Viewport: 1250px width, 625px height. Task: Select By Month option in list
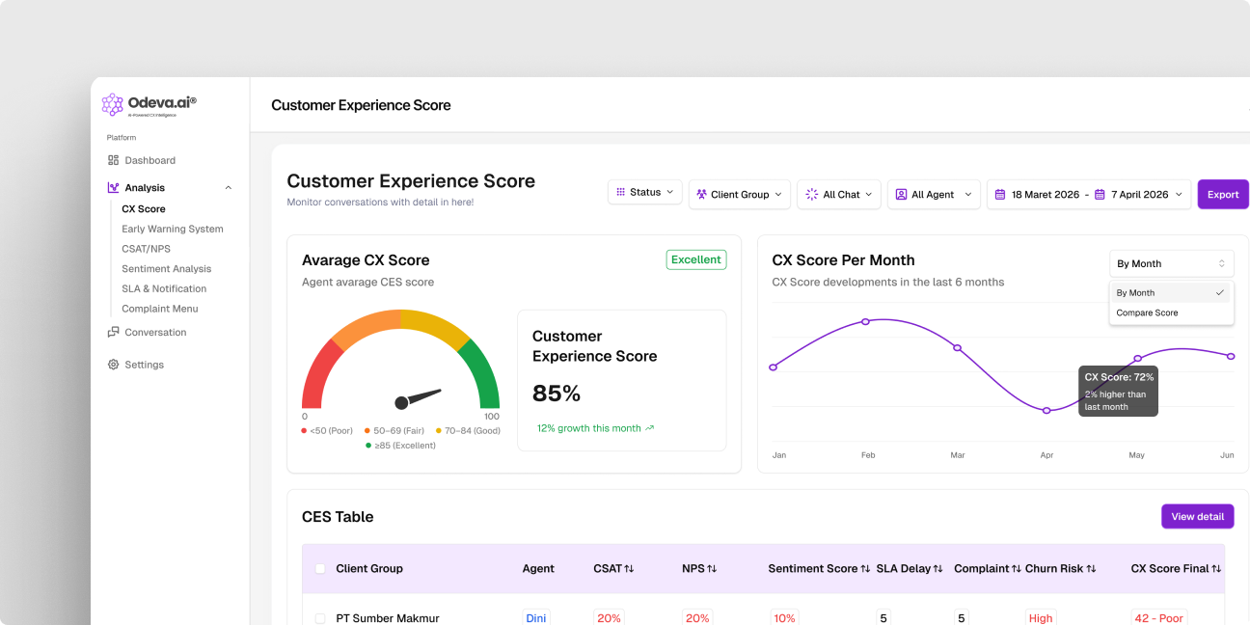coord(1171,292)
